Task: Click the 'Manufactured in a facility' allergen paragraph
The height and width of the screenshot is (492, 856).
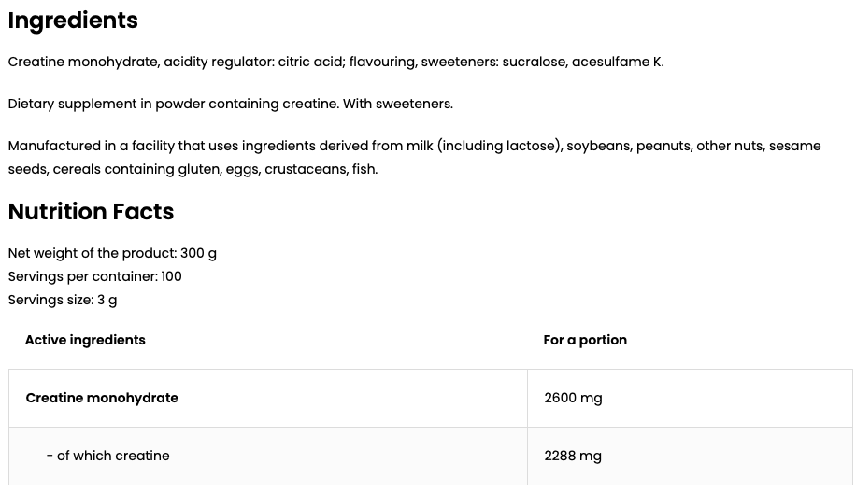Action: click(x=414, y=158)
